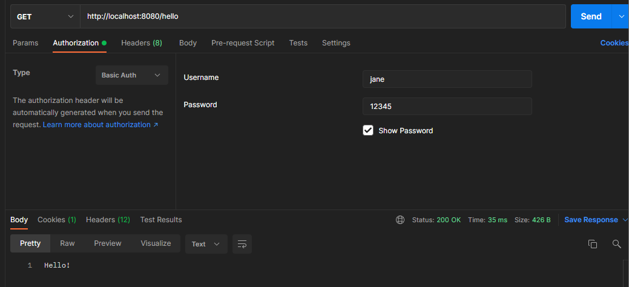Edit the Password field containing 12345
Viewport: 629px width, 287px height.
(447, 107)
